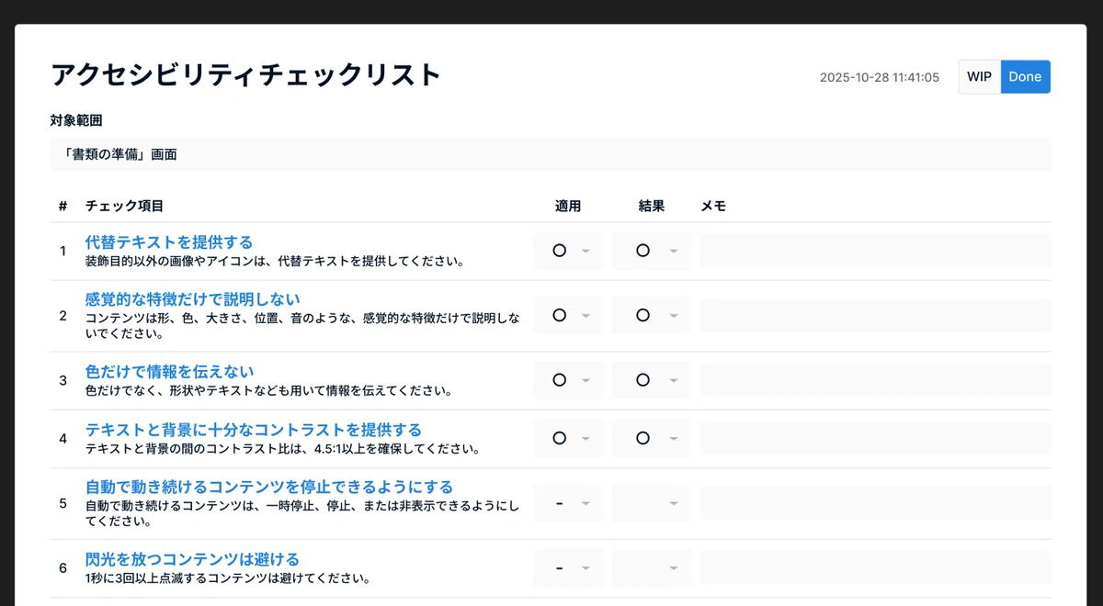Viewport: 1103px width, 606px height.
Task: Set status to Done
Action: point(1025,77)
